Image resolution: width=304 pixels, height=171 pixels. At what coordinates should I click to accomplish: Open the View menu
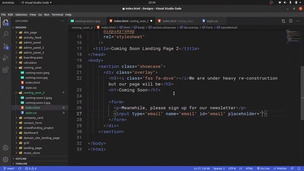pos(33,15)
